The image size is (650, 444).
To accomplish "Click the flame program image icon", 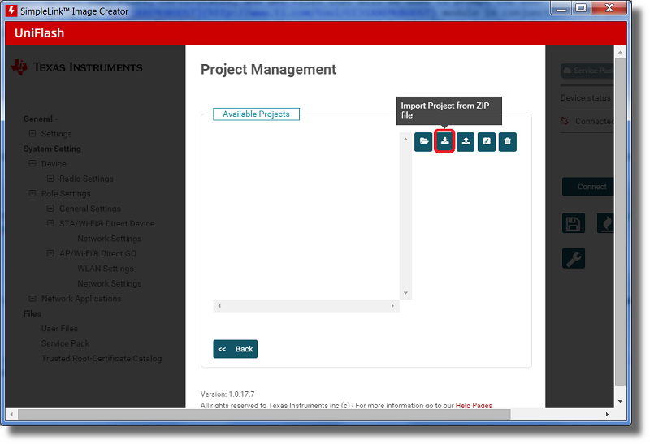I will 605,224.
